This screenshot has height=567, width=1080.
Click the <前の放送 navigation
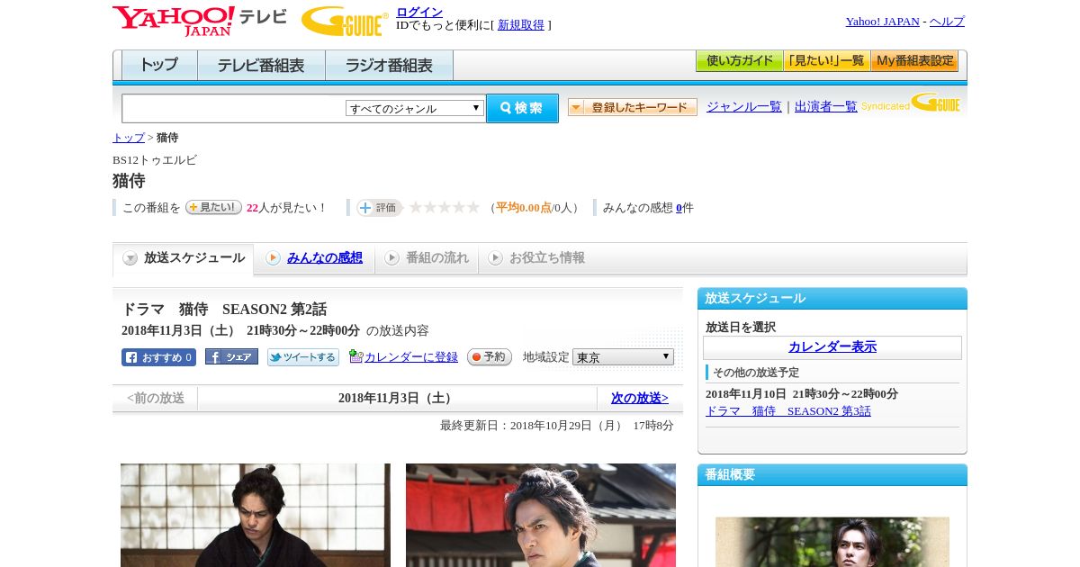click(x=156, y=398)
